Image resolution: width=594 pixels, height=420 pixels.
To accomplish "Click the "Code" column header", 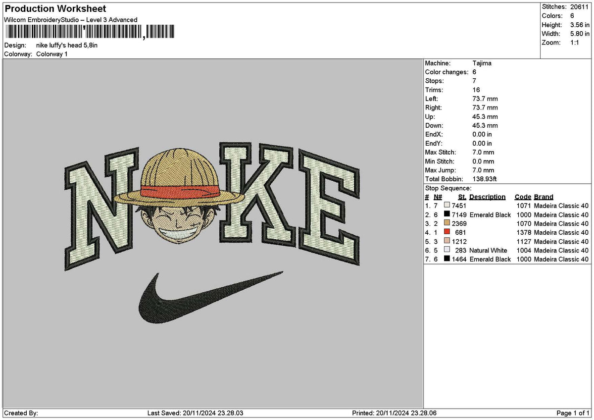I will pyautogui.click(x=523, y=197).
